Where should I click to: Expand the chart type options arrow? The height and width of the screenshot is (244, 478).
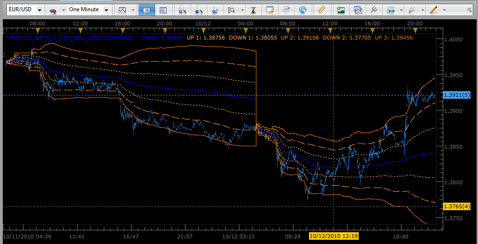click(x=133, y=10)
